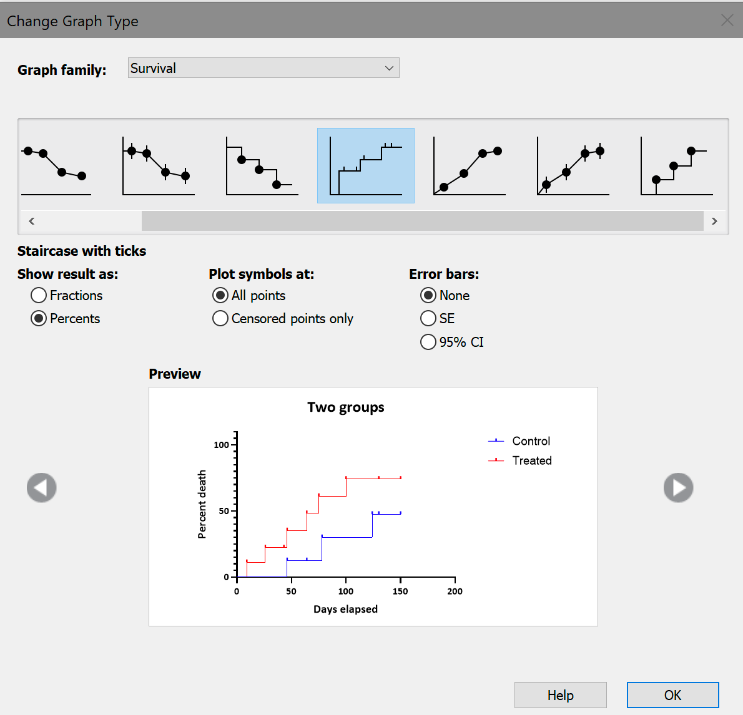Pick ascending staircase with points graph icon
Image resolution: width=743 pixels, height=715 pixels.
coord(677,166)
